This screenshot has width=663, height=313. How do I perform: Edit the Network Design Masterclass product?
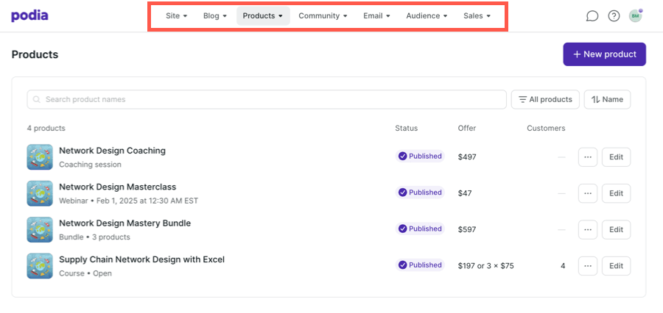616,193
